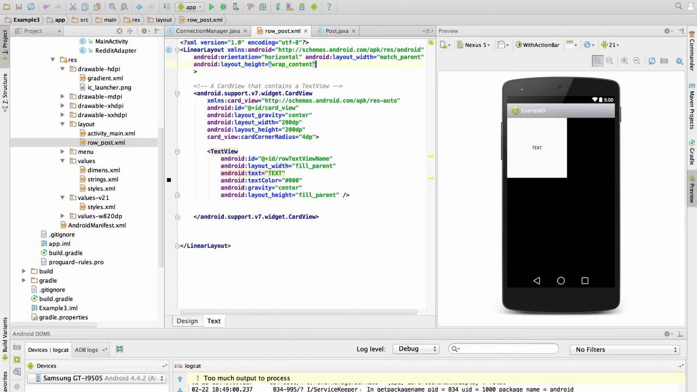Click the Copy toolbar icon

pyautogui.click(x=85, y=7)
